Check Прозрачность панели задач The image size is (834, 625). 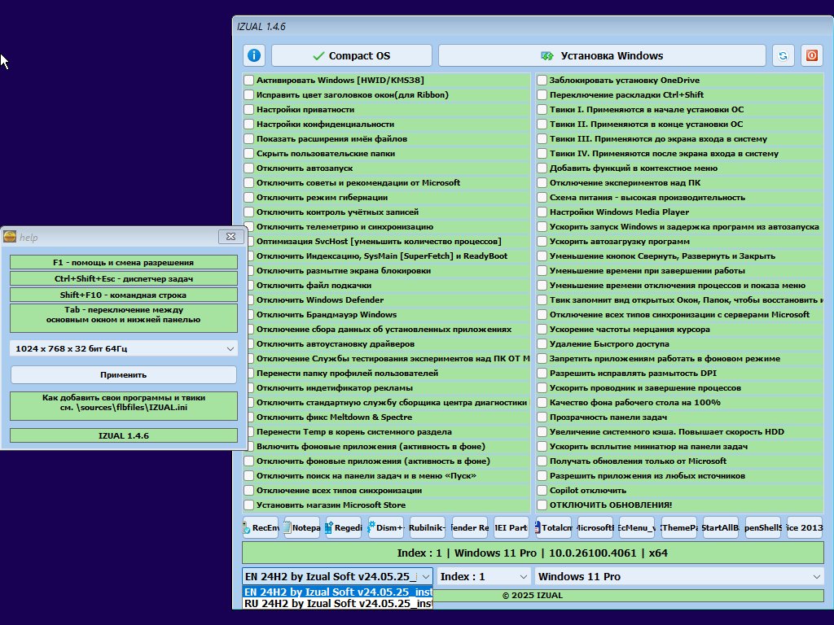(542, 417)
